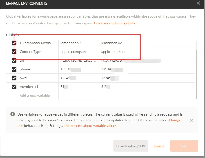Click Download as JSON button
Screen dimensions: 205x158
130,146
